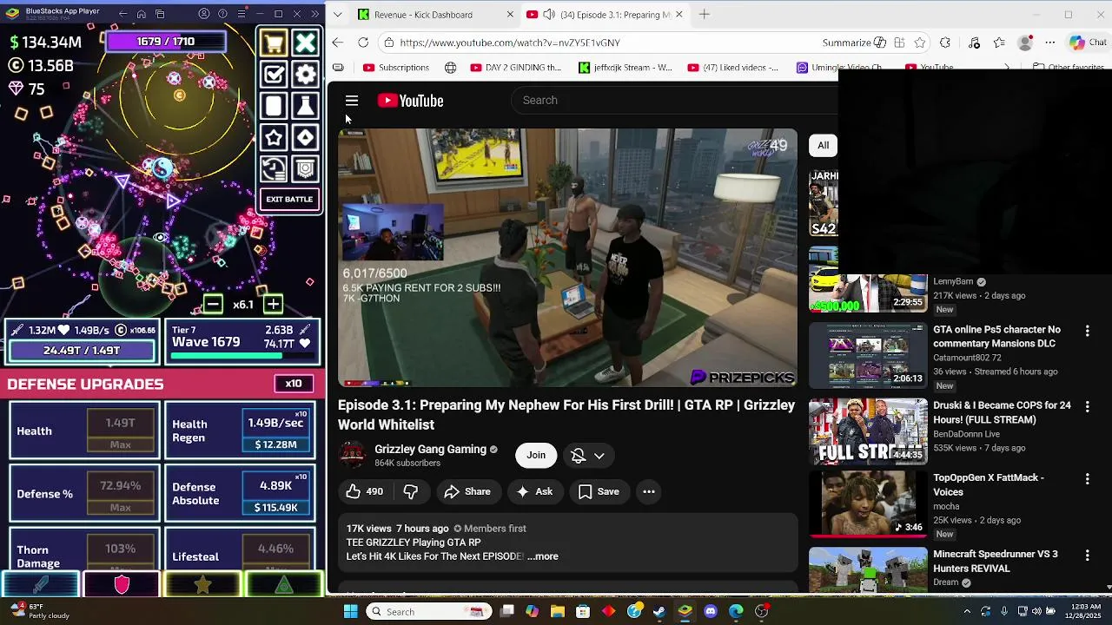
Task: Open BlueStacks hamburger menu icon
Action: coord(241,14)
